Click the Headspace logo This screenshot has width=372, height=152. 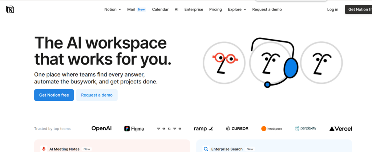pyautogui.click(x=271, y=128)
